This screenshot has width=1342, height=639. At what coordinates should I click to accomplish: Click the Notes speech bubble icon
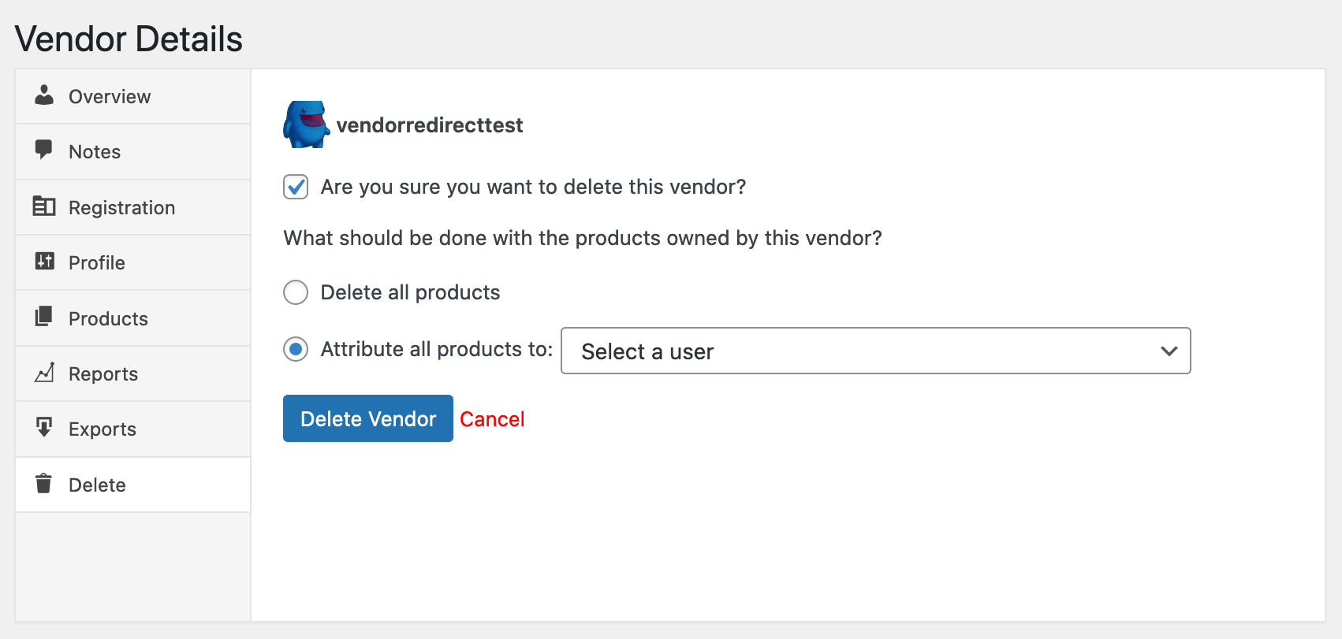point(44,150)
